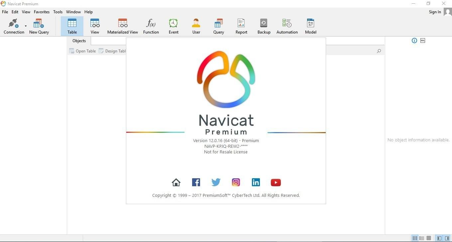Click the version 12.0.16 text

click(x=226, y=140)
